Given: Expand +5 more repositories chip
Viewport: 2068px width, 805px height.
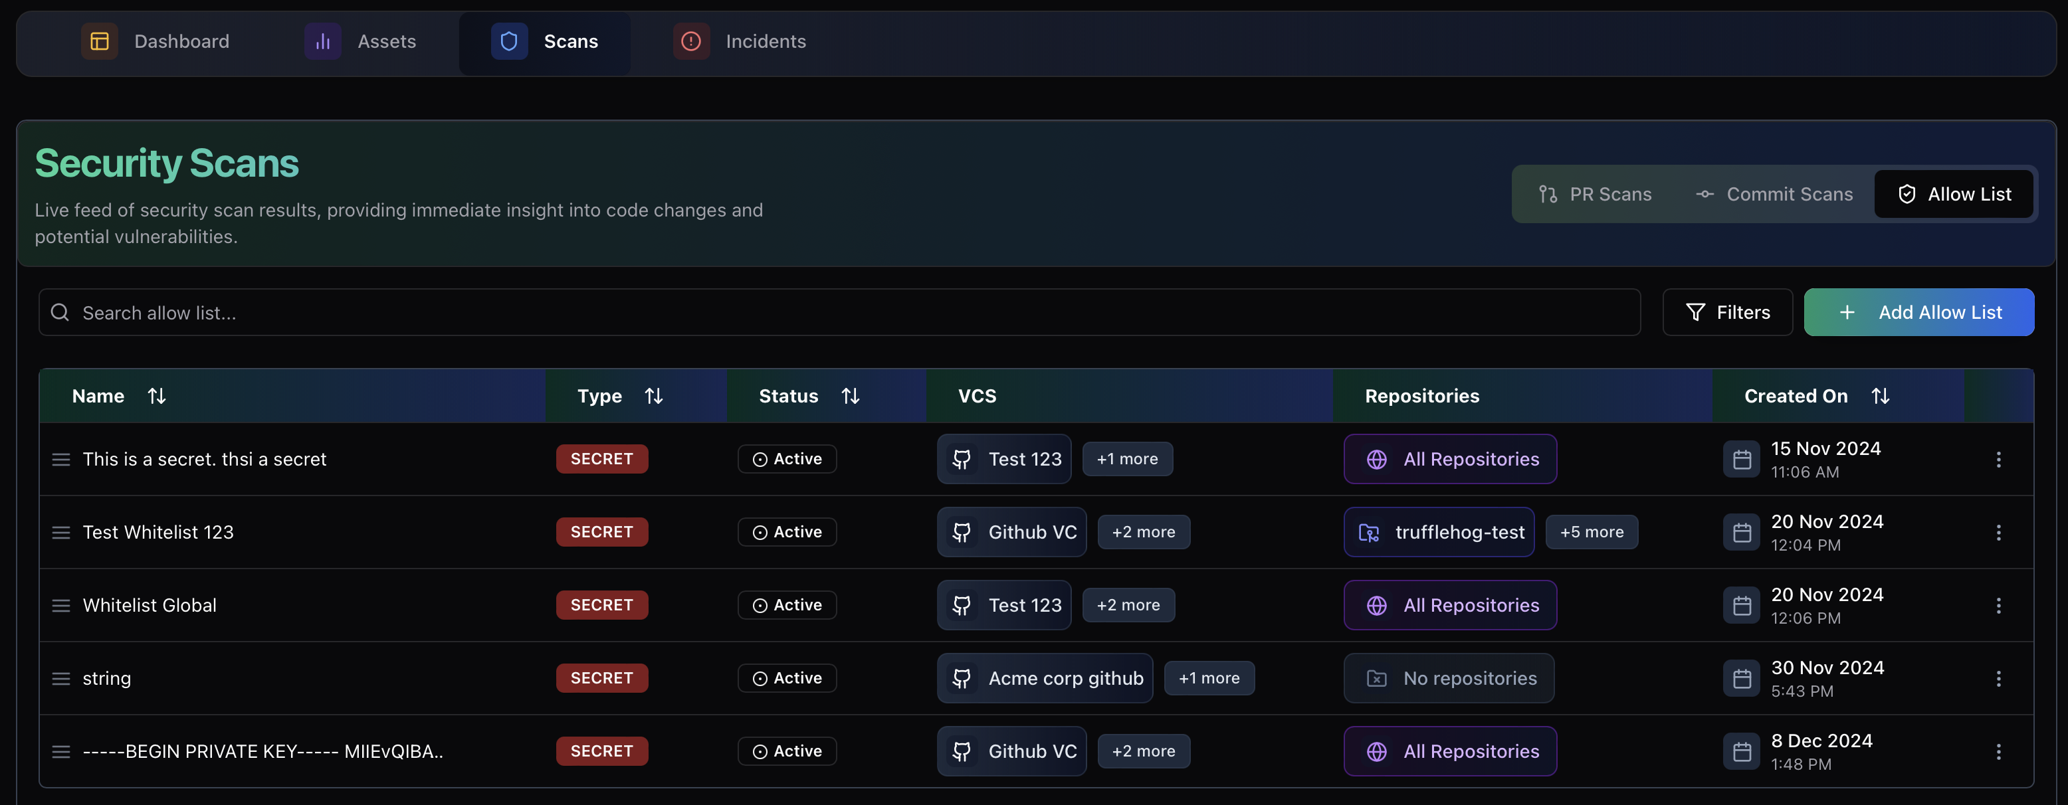Looking at the screenshot, I should 1591,532.
